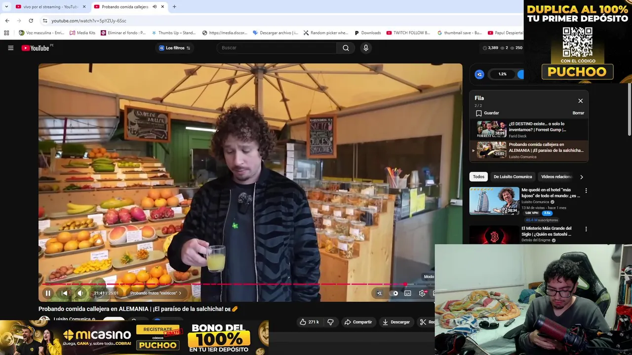Click the site info icon in address bar
632x355 pixels.
coord(45,21)
